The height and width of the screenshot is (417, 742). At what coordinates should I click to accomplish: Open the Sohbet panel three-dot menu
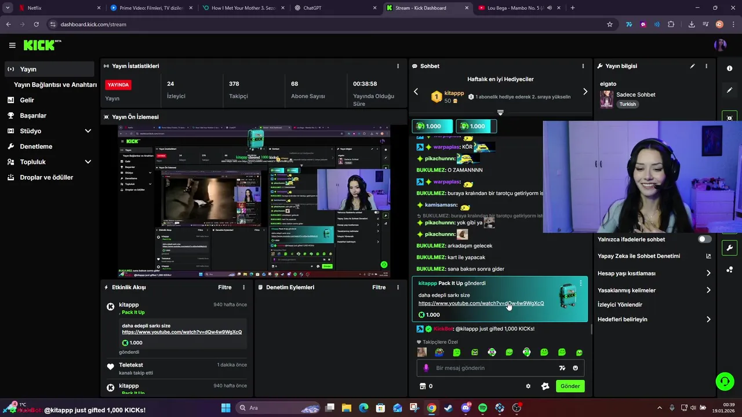click(x=583, y=66)
